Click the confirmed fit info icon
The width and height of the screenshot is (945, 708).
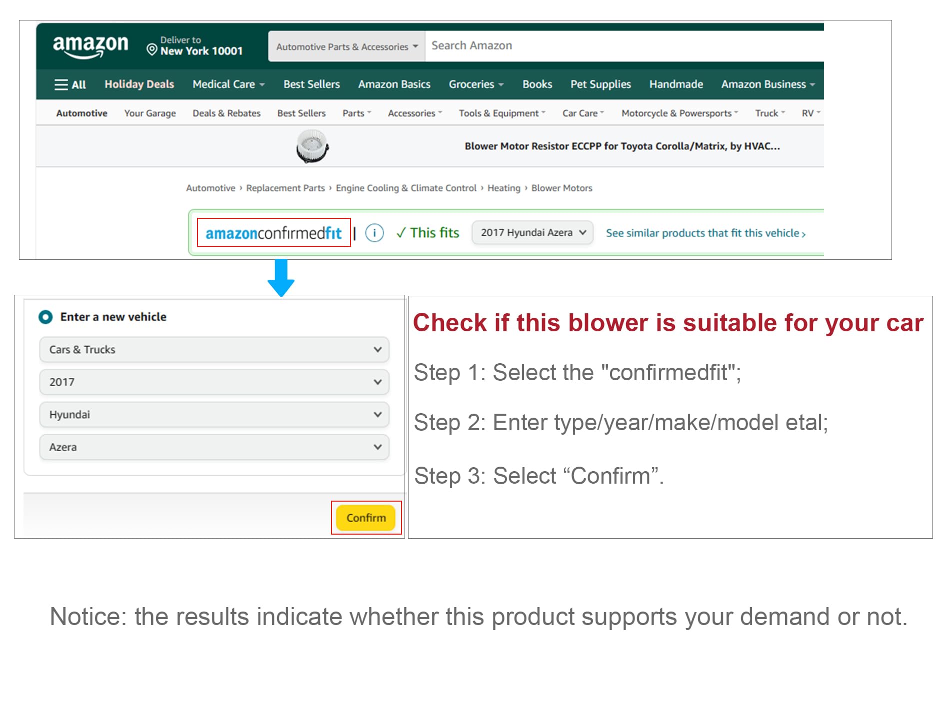point(374,233)
